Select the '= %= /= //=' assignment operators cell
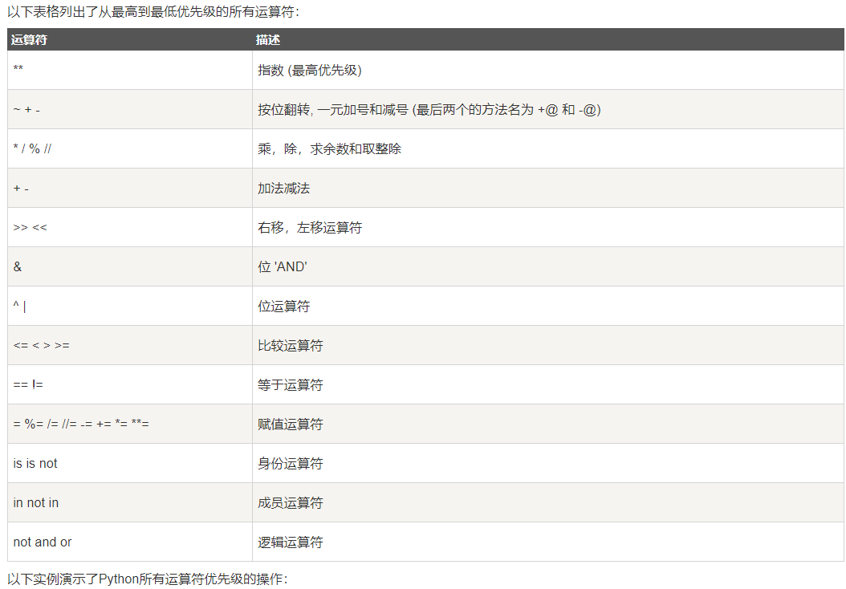 click(x=130, y=424)
